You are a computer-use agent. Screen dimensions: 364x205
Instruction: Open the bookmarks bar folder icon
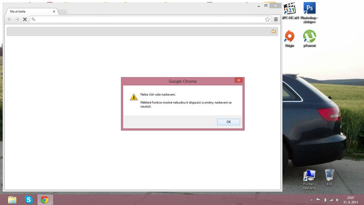point(274,31)
